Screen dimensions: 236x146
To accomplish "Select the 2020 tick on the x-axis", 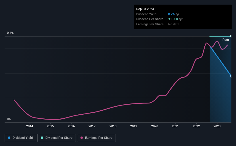I will pyautogui.click(x=155, y=126).
